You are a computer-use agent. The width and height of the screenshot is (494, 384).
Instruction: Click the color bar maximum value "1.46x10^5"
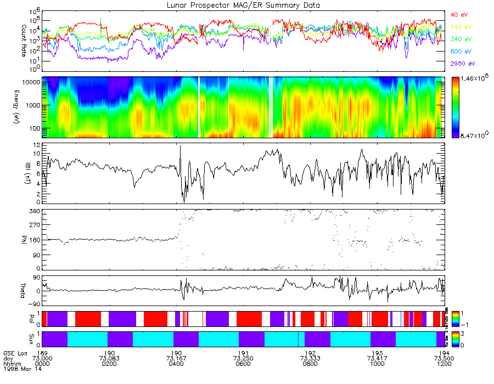tap(474, 78)
